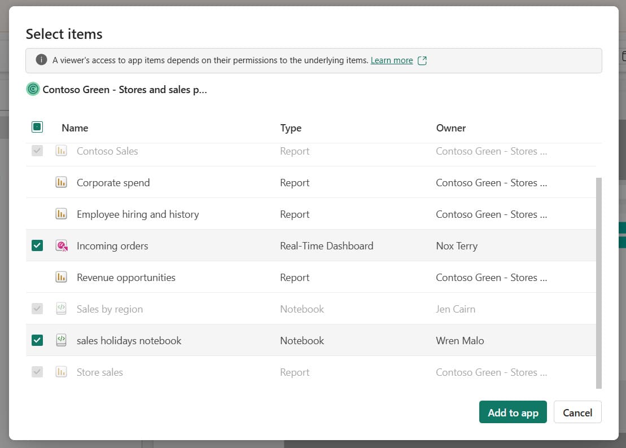Cancel the Select items dialog

[577, 412]
